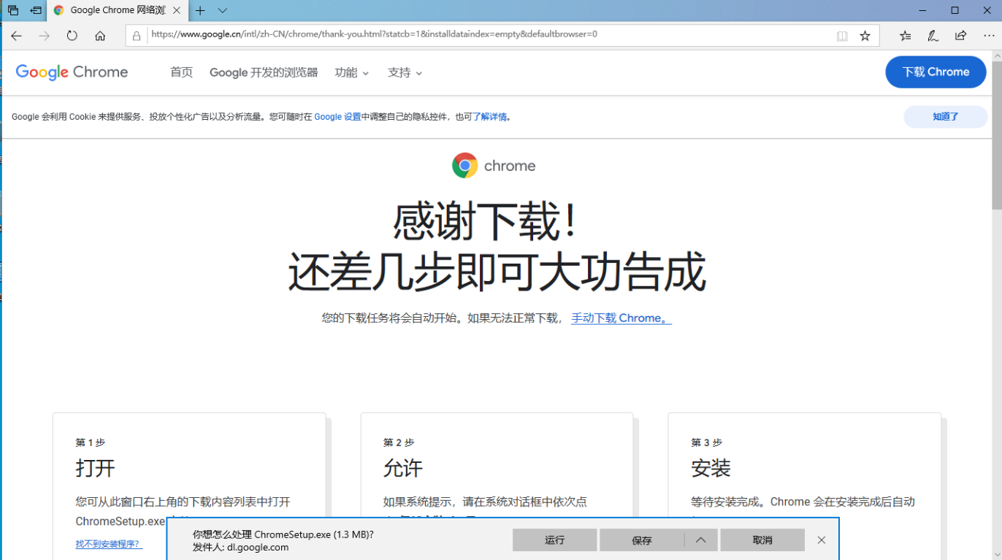1002x560 pixels.
Task: Click the Edge tab actions icon
Action: pyautogui.click(x=13, y=10)
